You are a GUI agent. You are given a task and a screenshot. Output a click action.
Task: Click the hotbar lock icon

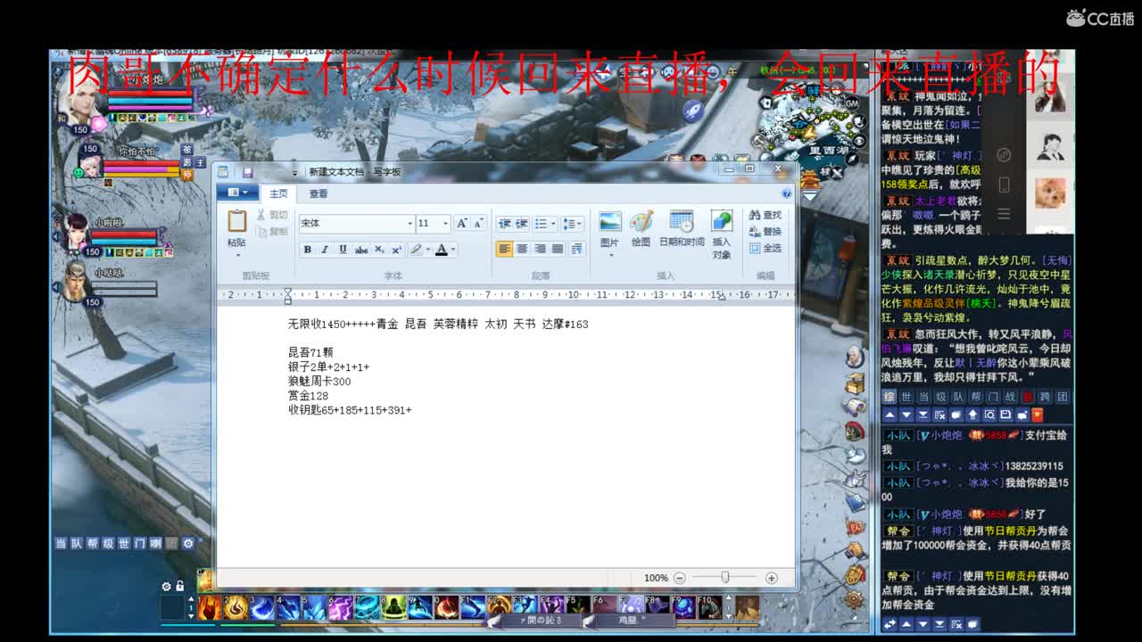coord(180,586)
